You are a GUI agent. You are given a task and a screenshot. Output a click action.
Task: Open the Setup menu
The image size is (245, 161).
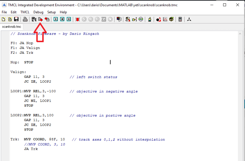(52, 12)
